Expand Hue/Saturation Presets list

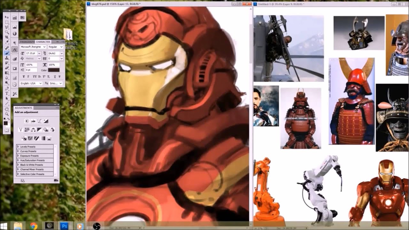18,160
